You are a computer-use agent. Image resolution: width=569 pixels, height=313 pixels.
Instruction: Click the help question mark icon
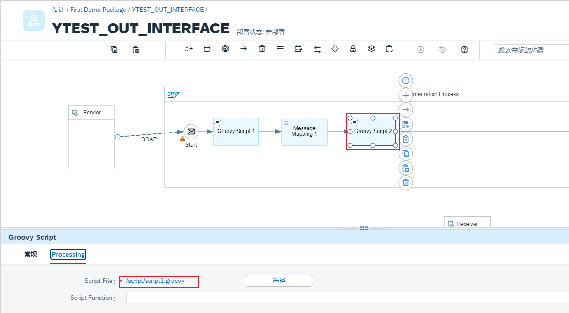[465, 50]
